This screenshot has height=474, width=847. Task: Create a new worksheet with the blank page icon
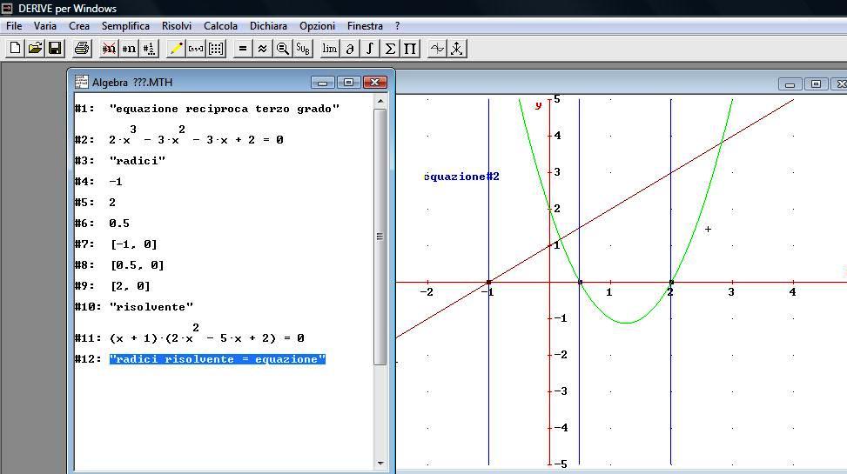coord(15,49)
